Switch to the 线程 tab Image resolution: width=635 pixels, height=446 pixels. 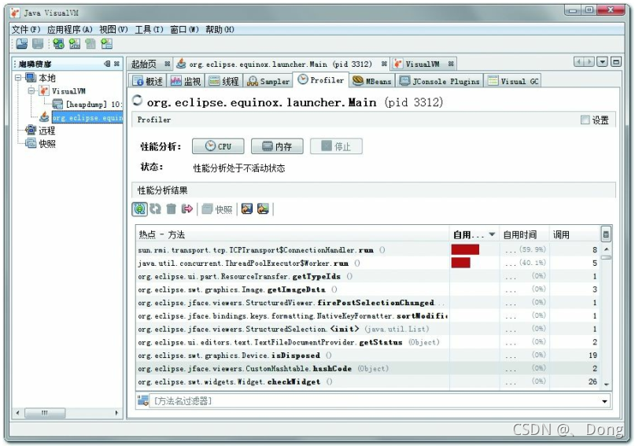point(224,81)
